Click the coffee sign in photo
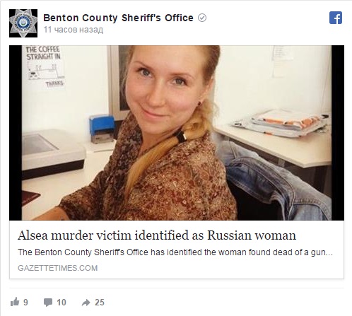 pos(45,67)
